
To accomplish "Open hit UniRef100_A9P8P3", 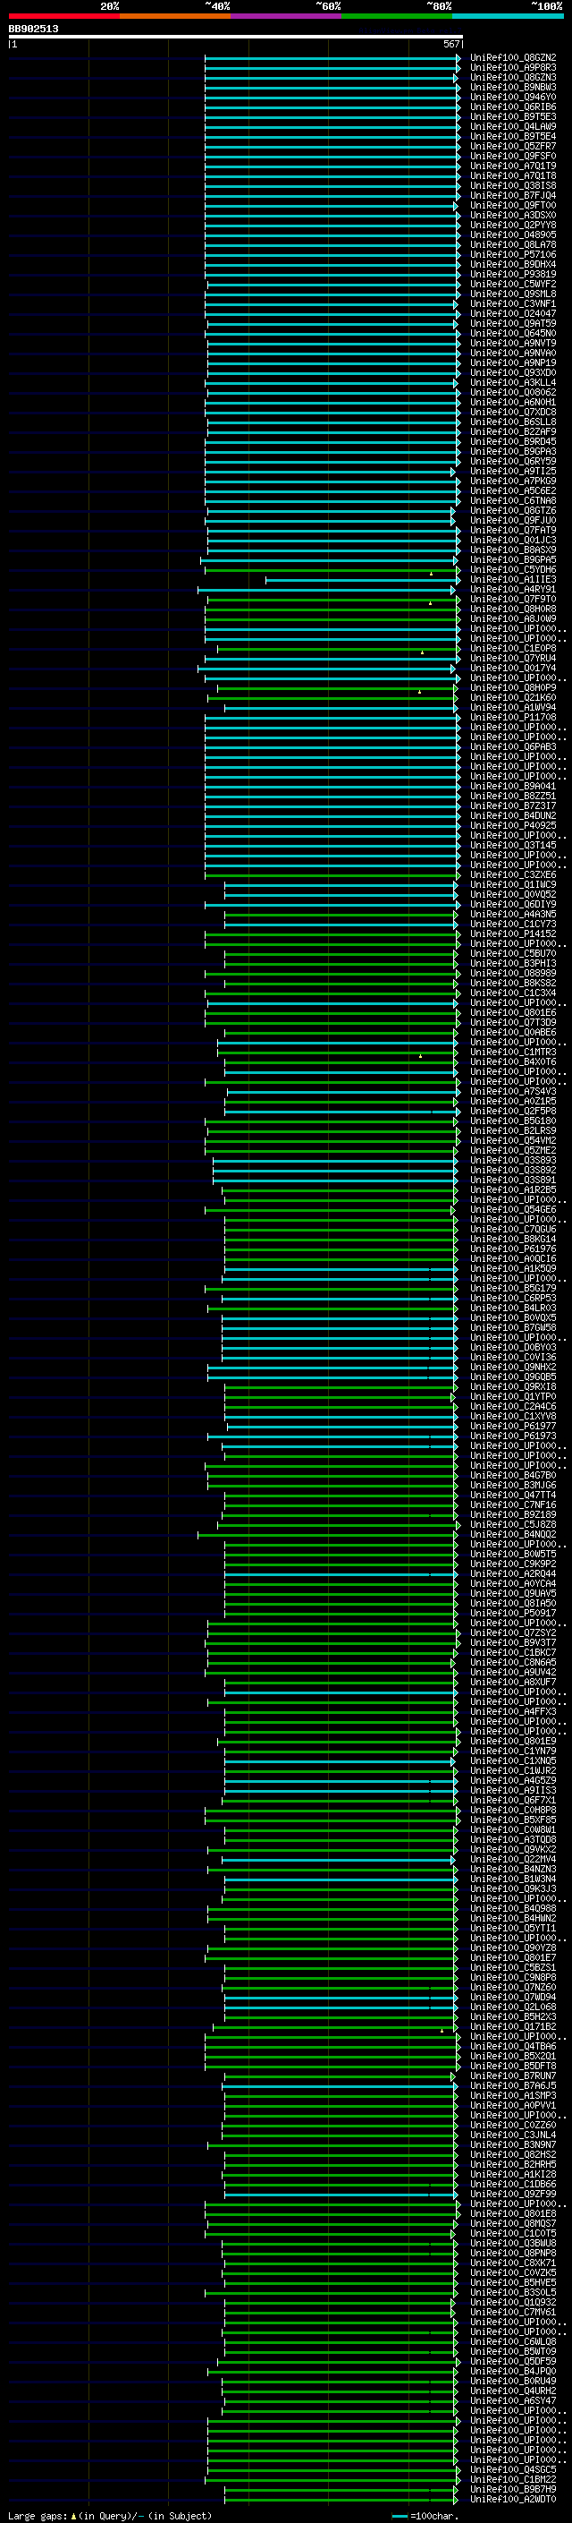I will (x=513, y=68).
